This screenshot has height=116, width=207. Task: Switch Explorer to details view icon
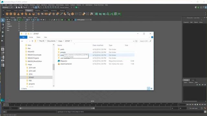[148, 89]
